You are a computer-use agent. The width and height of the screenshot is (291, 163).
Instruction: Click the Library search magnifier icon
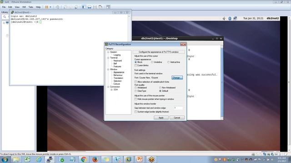[x=5, y=17]
